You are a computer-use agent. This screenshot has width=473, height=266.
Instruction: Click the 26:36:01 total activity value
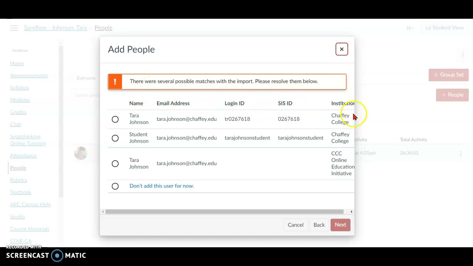pos(409,153)
